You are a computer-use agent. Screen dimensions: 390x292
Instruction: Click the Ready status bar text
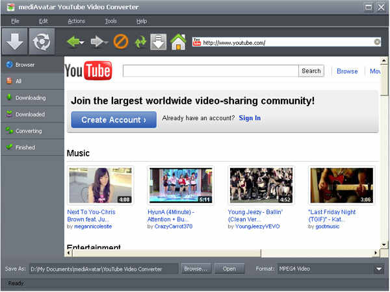(16, 284)
